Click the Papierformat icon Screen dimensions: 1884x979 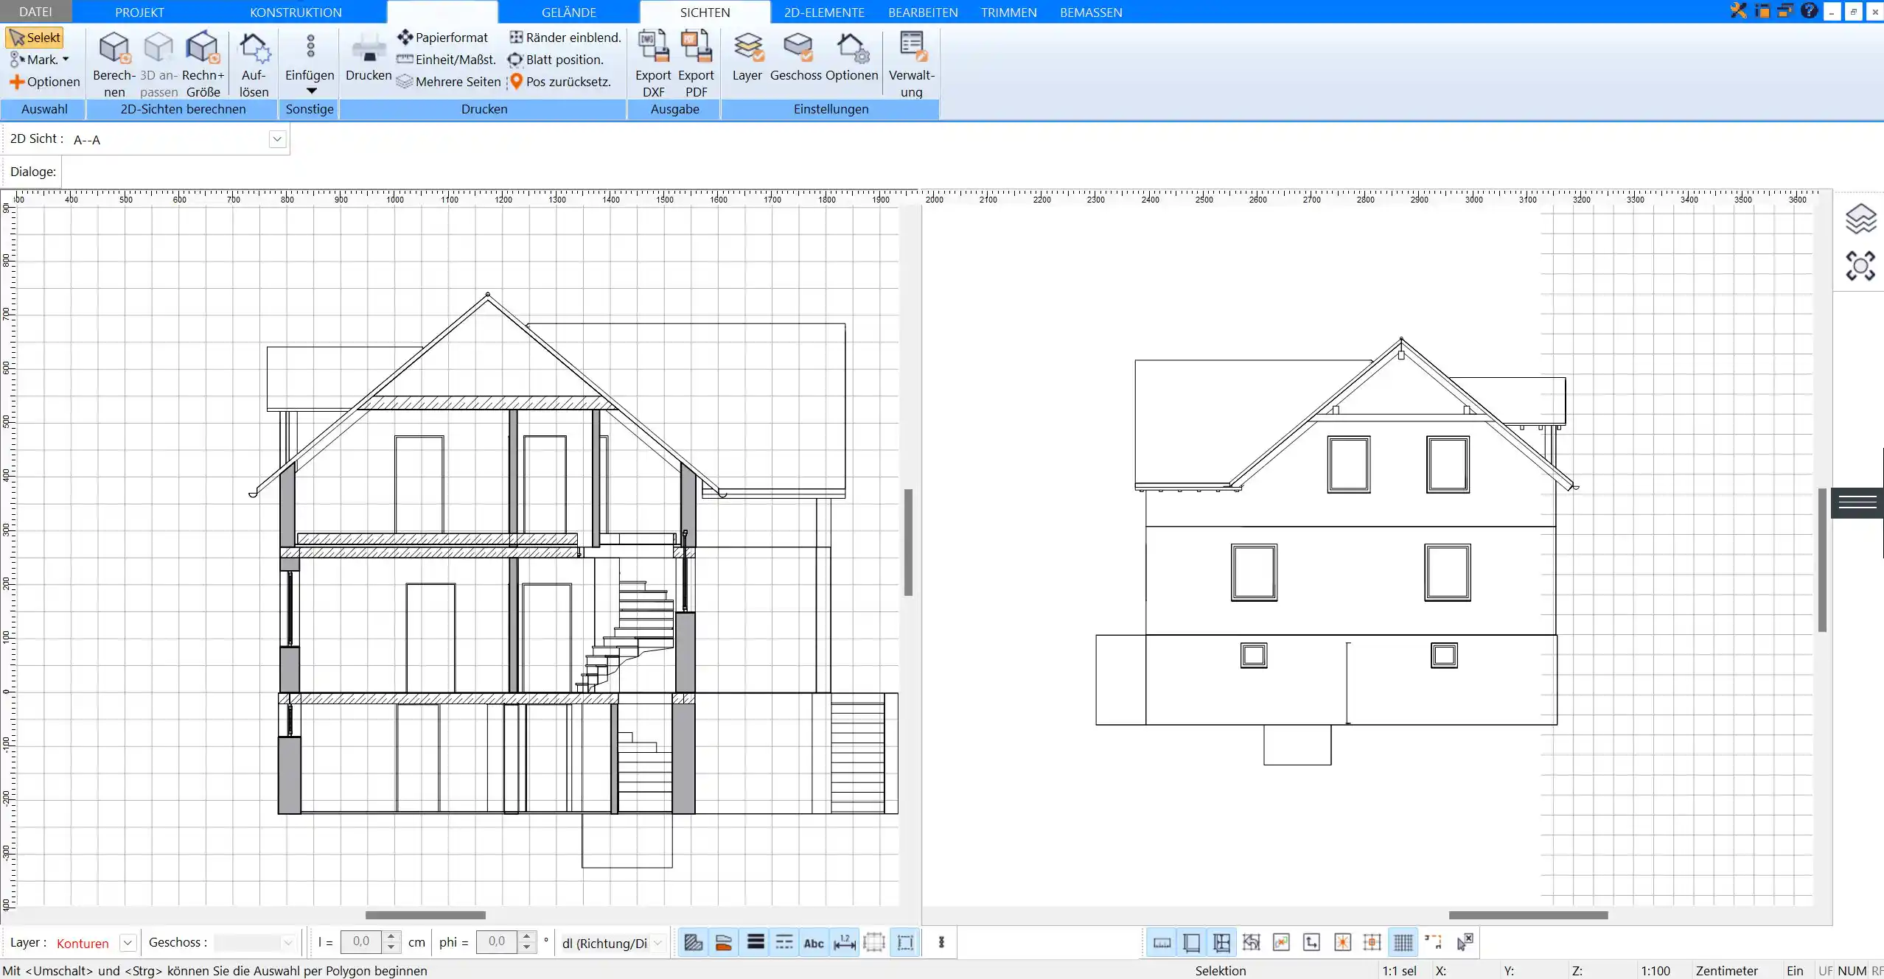point(404,36)
